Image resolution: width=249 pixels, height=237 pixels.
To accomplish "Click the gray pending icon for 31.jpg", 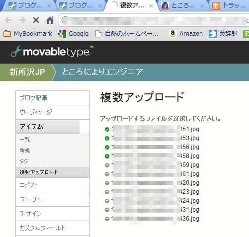I will click(107, 210).
